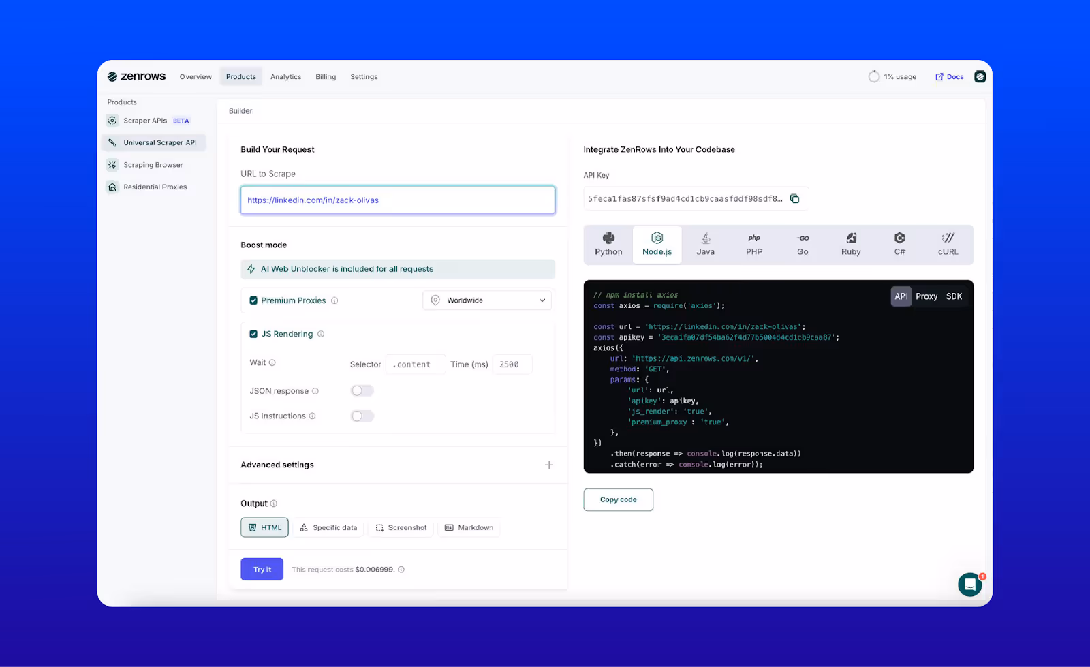The width and height of the screenshot is (1090, 667).
Task: Click the location pin icon in Worldwide dropdown
Action: (435, 300)
